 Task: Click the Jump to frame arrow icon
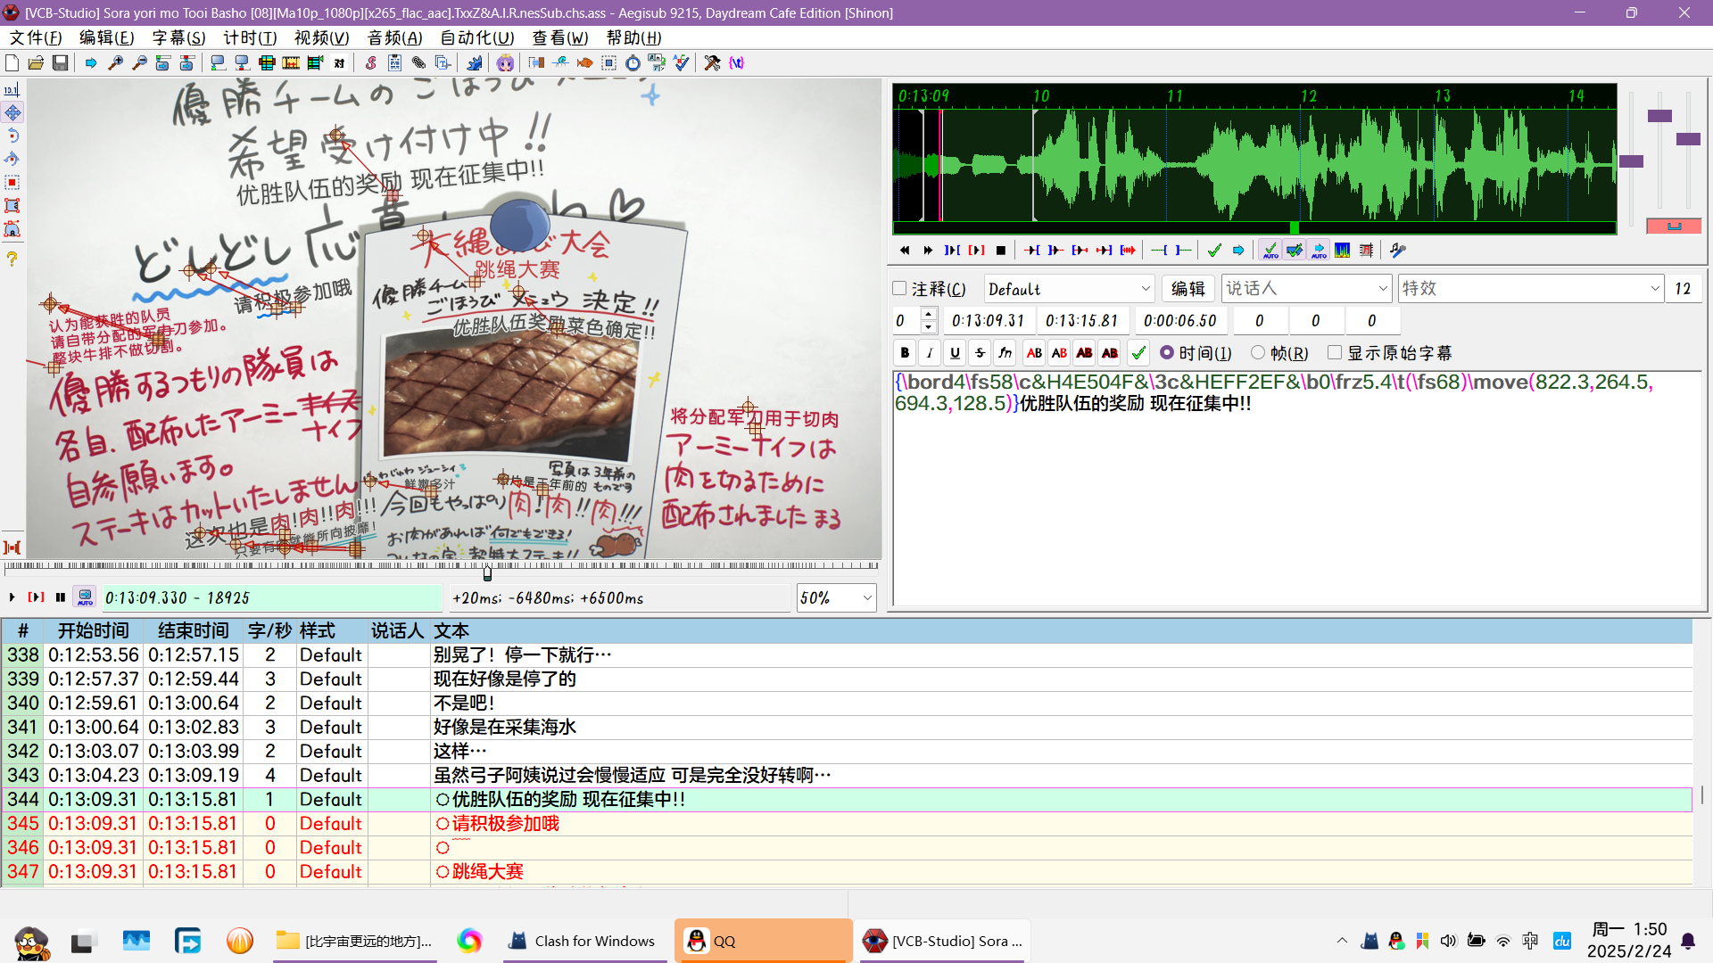click(91, 63)
